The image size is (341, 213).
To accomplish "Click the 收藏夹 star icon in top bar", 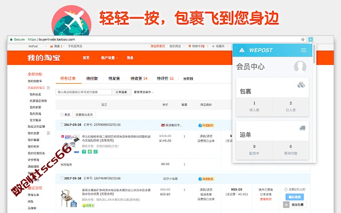I will 213,46.
